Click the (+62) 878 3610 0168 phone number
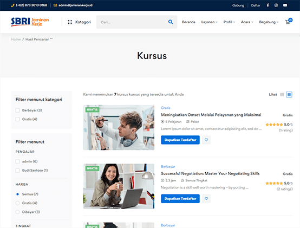The height and width of the screenshot is (228, 300). click(31, 5)
